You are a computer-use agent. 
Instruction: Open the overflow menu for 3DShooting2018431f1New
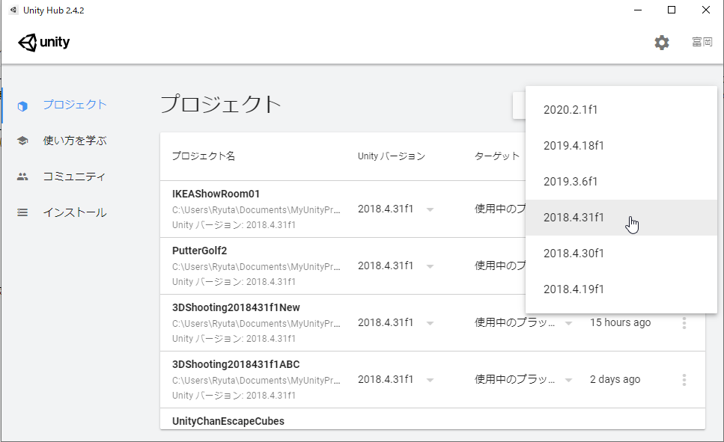pyautogui.click(x=684, y=322)
